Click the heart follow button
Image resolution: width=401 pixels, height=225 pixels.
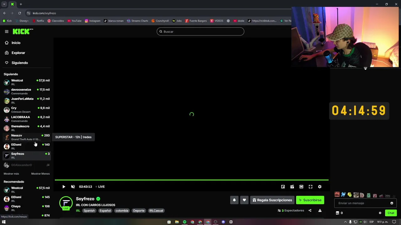click(244, 200)
